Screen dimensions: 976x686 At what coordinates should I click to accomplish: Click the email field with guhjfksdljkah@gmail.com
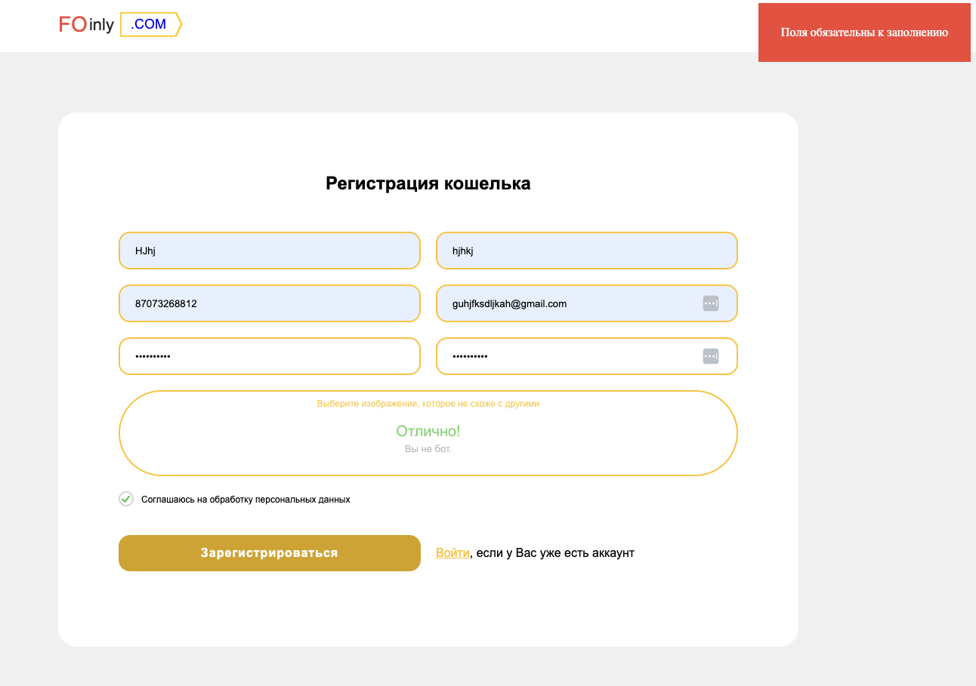pyautogui.click(x=567, y=303)
